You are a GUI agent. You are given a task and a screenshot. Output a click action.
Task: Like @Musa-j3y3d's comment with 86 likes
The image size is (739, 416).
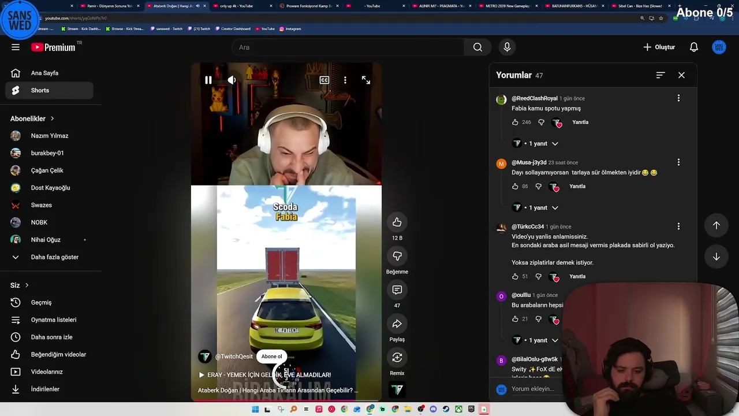[x=515, y=187]
